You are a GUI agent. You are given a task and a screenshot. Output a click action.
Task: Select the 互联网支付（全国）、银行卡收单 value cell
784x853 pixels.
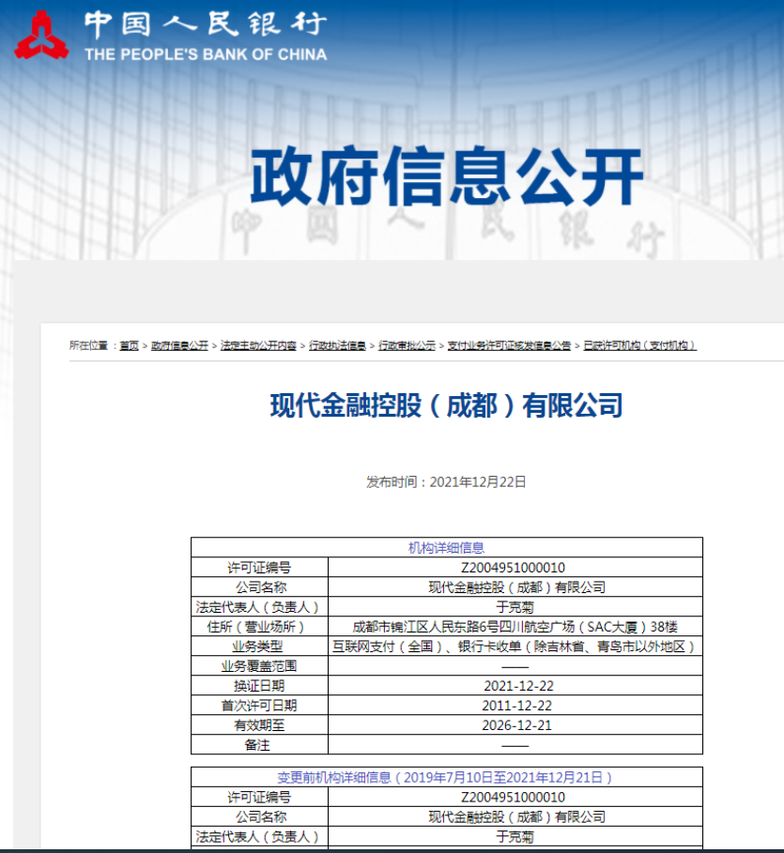(x=515, y=647)
